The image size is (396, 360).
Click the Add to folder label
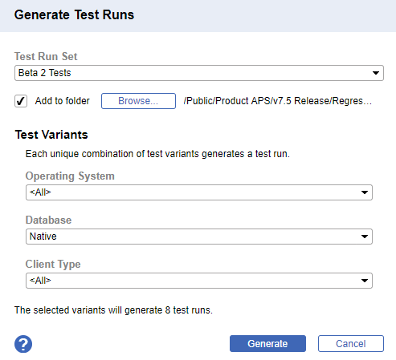(x=63, y=101)
